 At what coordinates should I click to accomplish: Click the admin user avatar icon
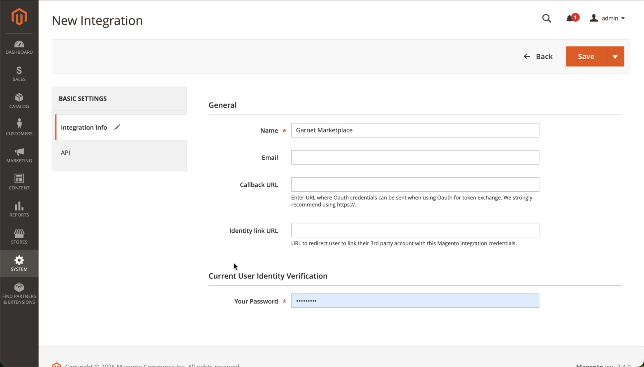point(594,18)
